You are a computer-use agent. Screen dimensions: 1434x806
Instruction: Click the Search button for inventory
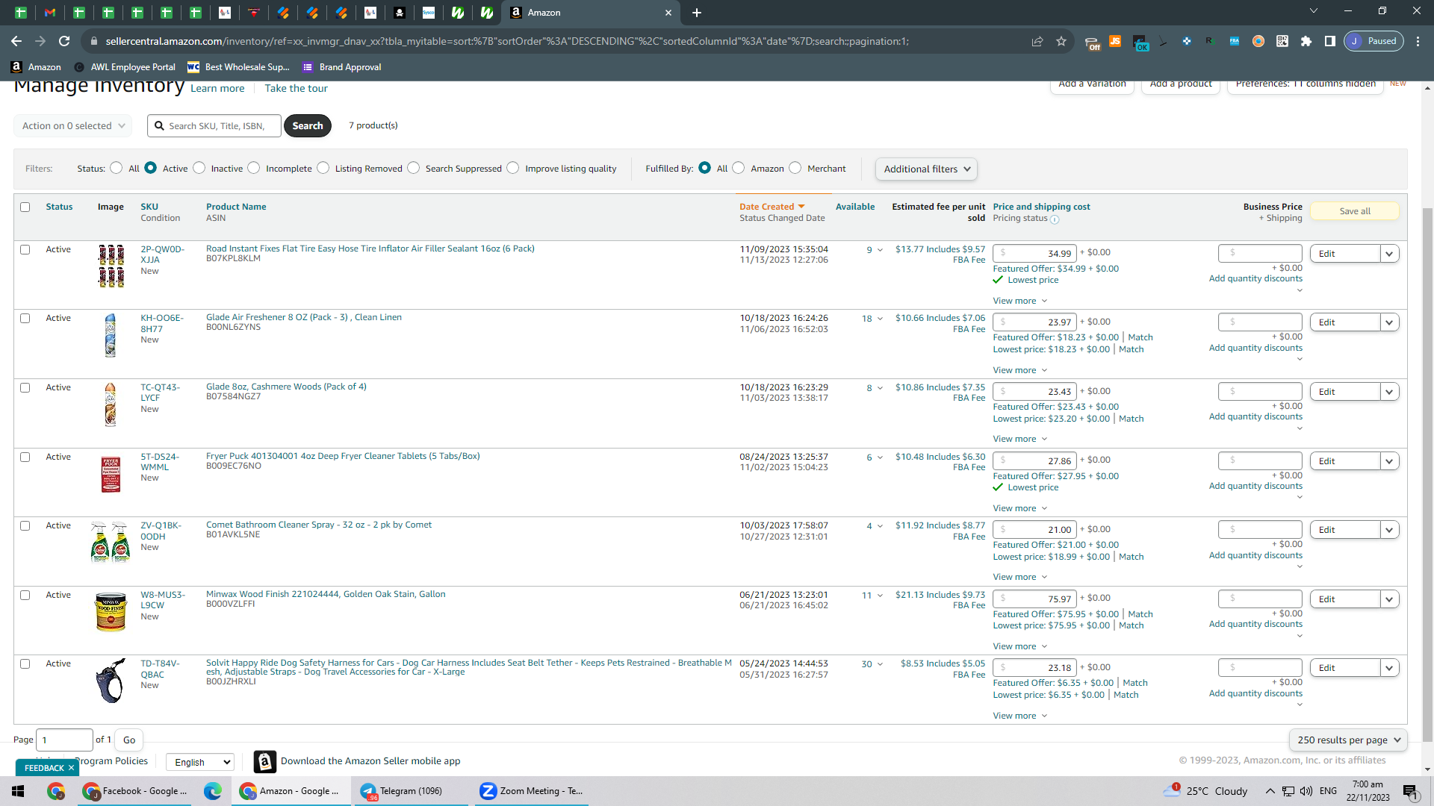click(x=308, y=126)
